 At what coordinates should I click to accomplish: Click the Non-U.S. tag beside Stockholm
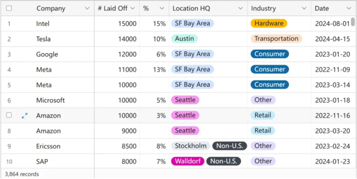230,146
